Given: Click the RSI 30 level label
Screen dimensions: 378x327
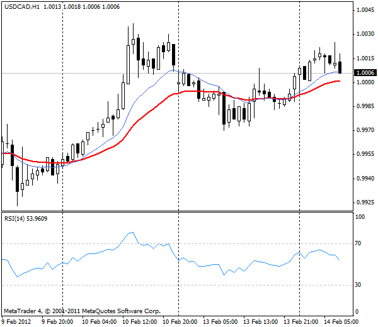Looking at the screenshot, I should click(x=358, y=285).
